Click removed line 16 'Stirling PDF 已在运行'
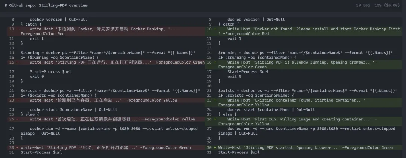 click(106, 62)
